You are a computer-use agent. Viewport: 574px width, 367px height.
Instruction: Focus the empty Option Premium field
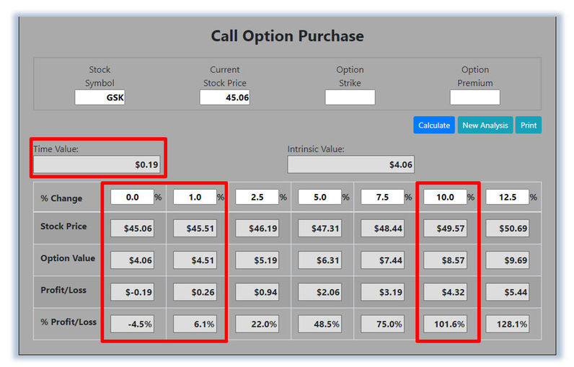pyautogui.click(x=474, y=97)
